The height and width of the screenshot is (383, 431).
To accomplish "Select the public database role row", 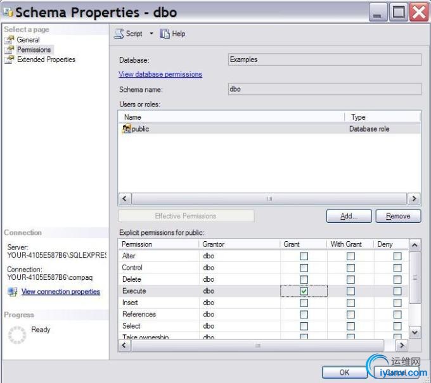I will 269,129.
